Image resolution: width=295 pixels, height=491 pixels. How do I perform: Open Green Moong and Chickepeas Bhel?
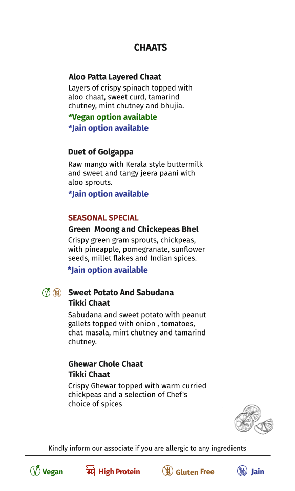tap(133, 229)
